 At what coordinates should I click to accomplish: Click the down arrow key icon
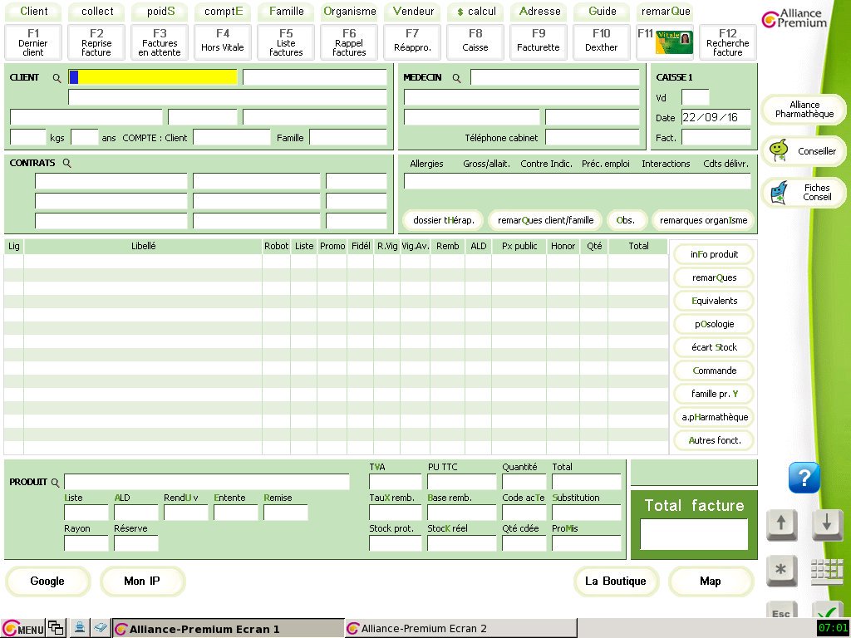click(827, 523)
